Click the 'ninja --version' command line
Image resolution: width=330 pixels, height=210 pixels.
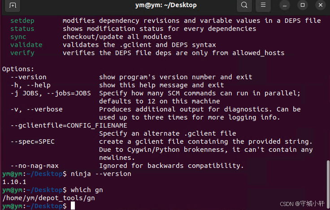[101, 174]
